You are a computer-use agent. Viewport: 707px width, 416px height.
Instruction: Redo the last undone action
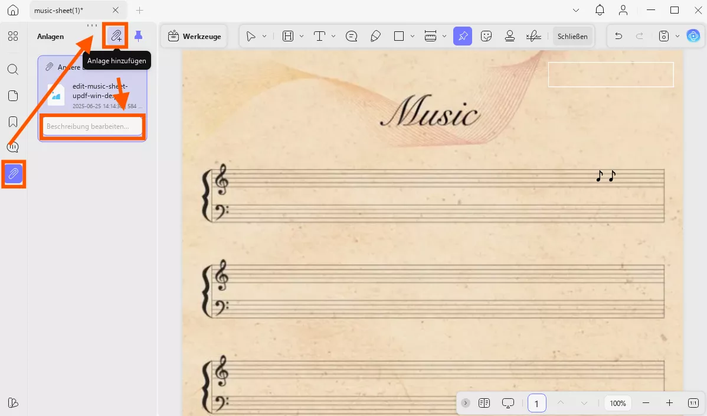639,36
